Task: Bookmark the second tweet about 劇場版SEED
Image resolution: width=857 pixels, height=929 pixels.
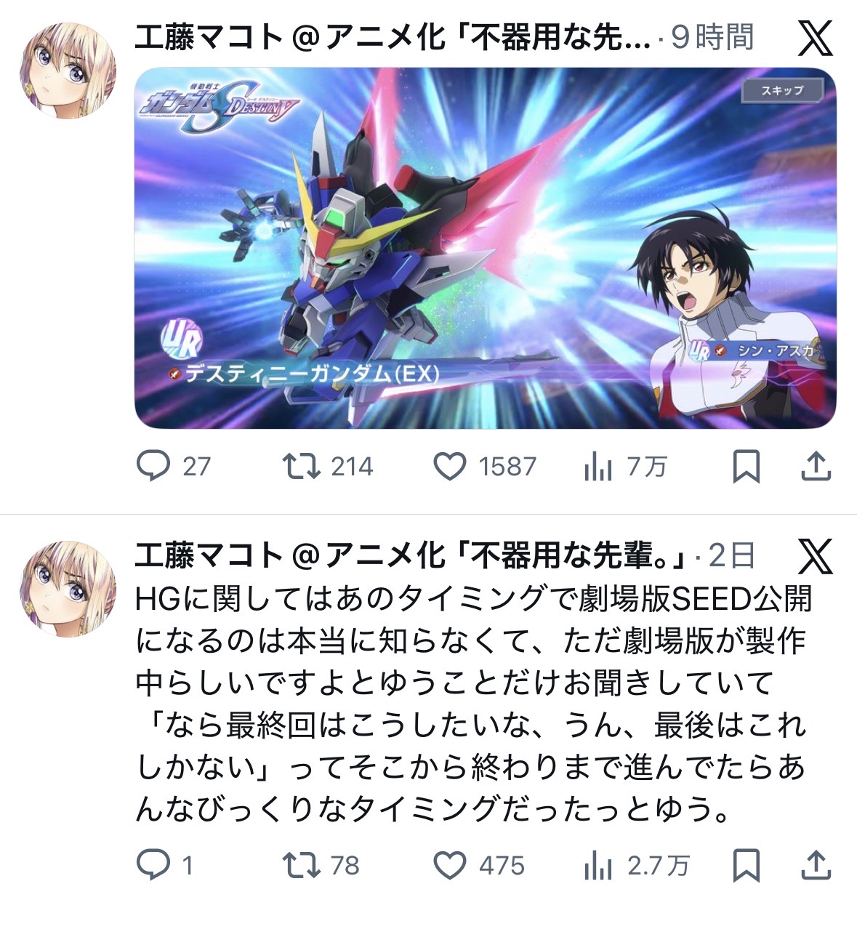Action: click(747, 865)
